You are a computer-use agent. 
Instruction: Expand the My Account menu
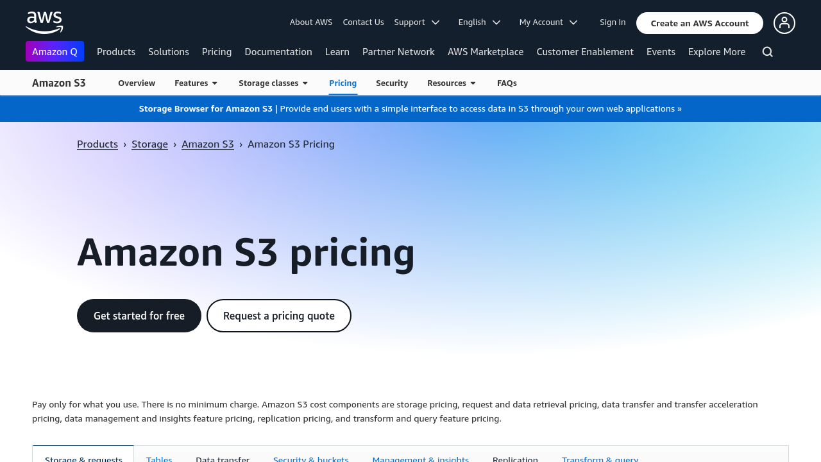click(x=548, y=22)
